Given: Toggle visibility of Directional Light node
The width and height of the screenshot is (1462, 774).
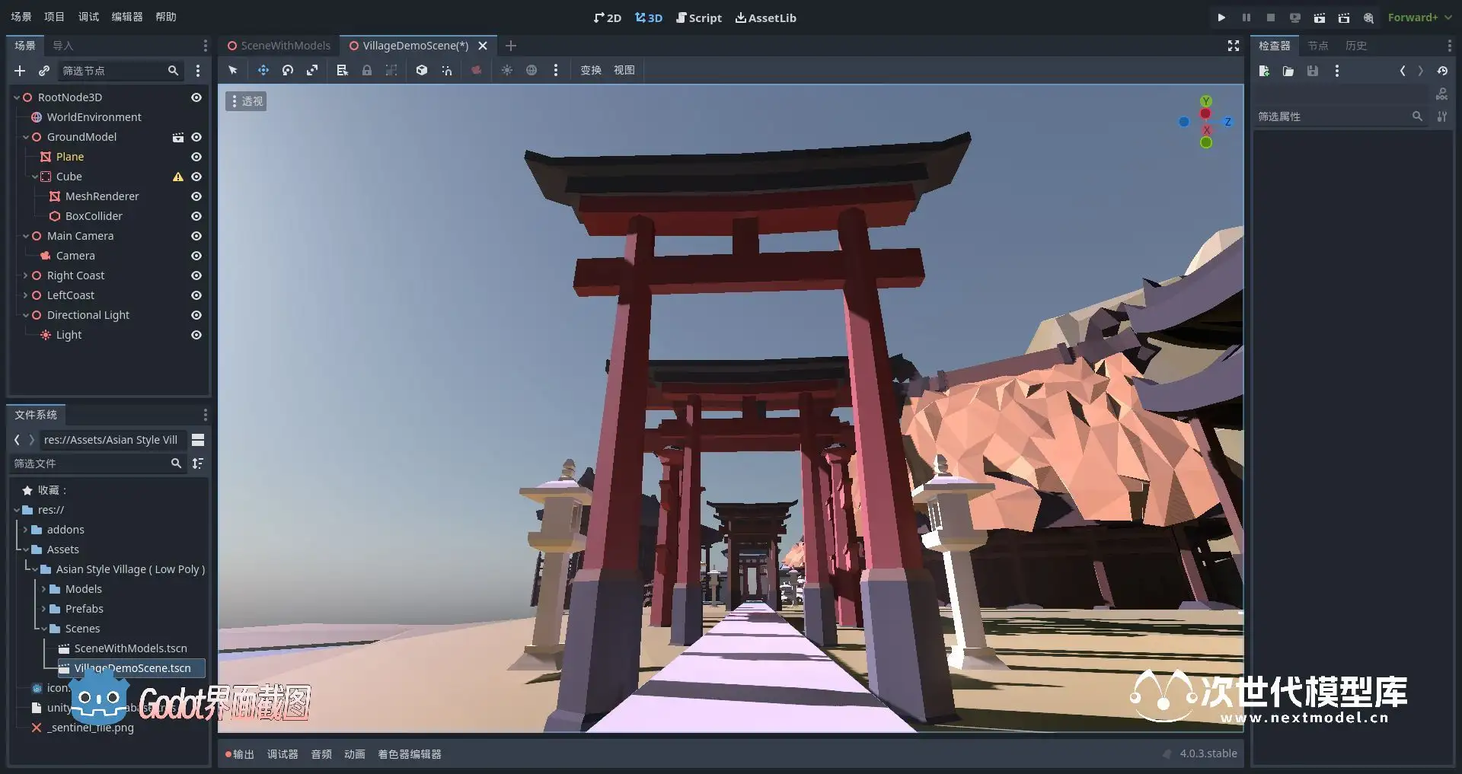Looking at the screenshot, I should [196, 315].
